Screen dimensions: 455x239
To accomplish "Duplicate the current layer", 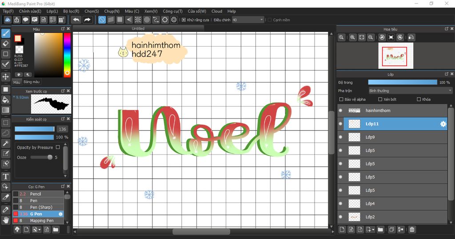I will tap(391, 230).
